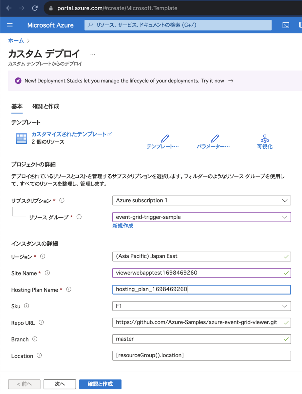The image size is (302, 394).
Task: Open the リージョン dropdown showing Japan East
Action: tap(201, 256)
